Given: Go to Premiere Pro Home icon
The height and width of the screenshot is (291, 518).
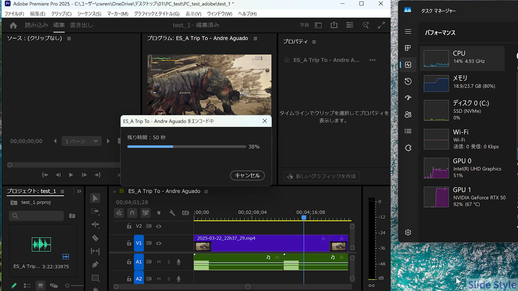Looking at the screenshot, I should [x=13, y=25].
